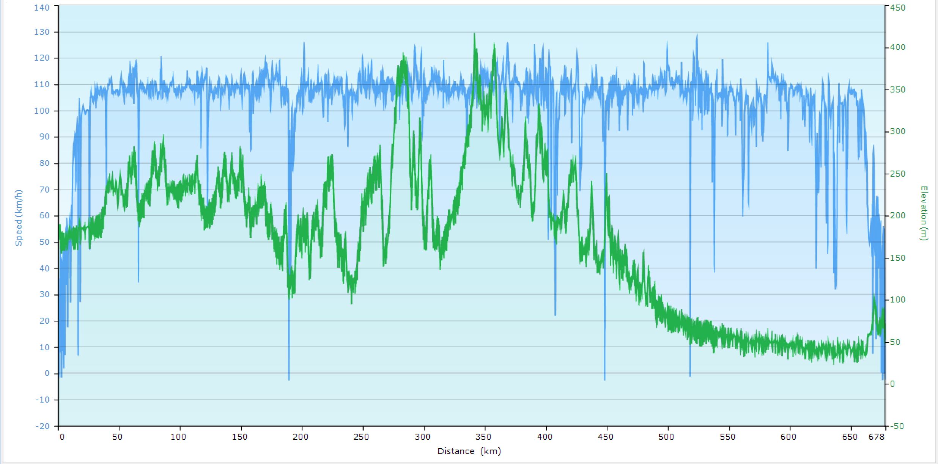Click the 140 speed axis tick label

(x=41, y=7)
